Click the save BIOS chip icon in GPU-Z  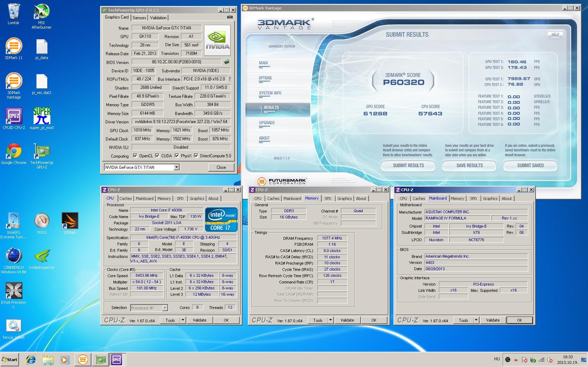tap(227, 62)
